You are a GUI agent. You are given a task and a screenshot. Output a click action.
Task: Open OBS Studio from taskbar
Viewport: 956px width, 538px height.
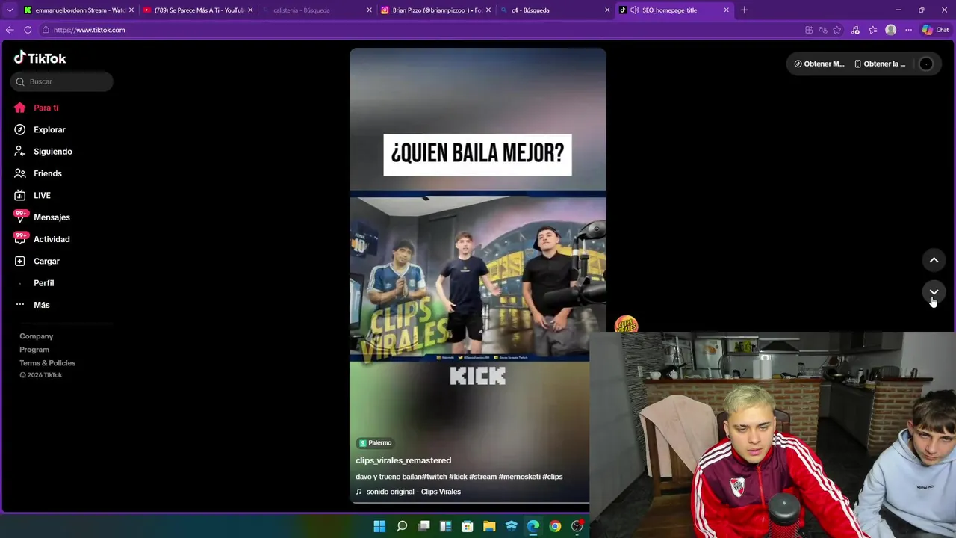(x=577, y=526)
